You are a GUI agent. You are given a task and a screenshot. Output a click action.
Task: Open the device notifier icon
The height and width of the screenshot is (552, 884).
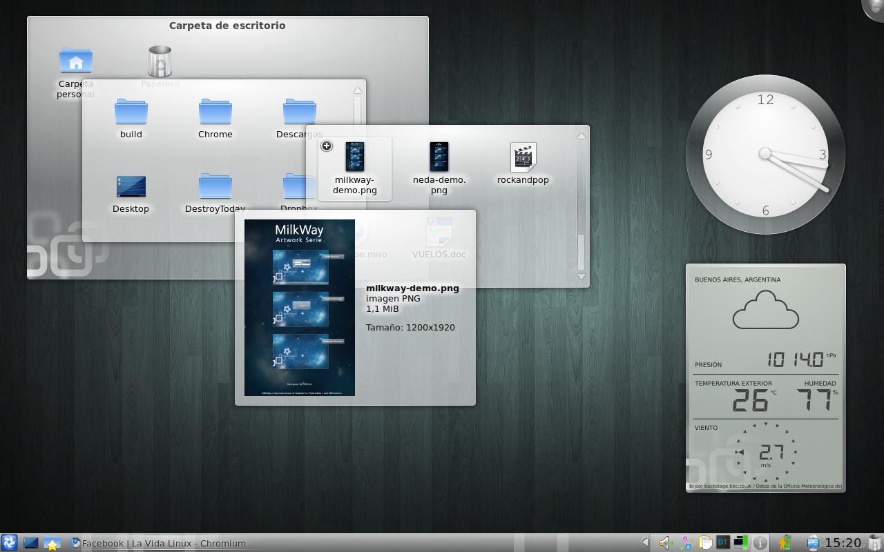pyautogui.click(x=813, y=543)
